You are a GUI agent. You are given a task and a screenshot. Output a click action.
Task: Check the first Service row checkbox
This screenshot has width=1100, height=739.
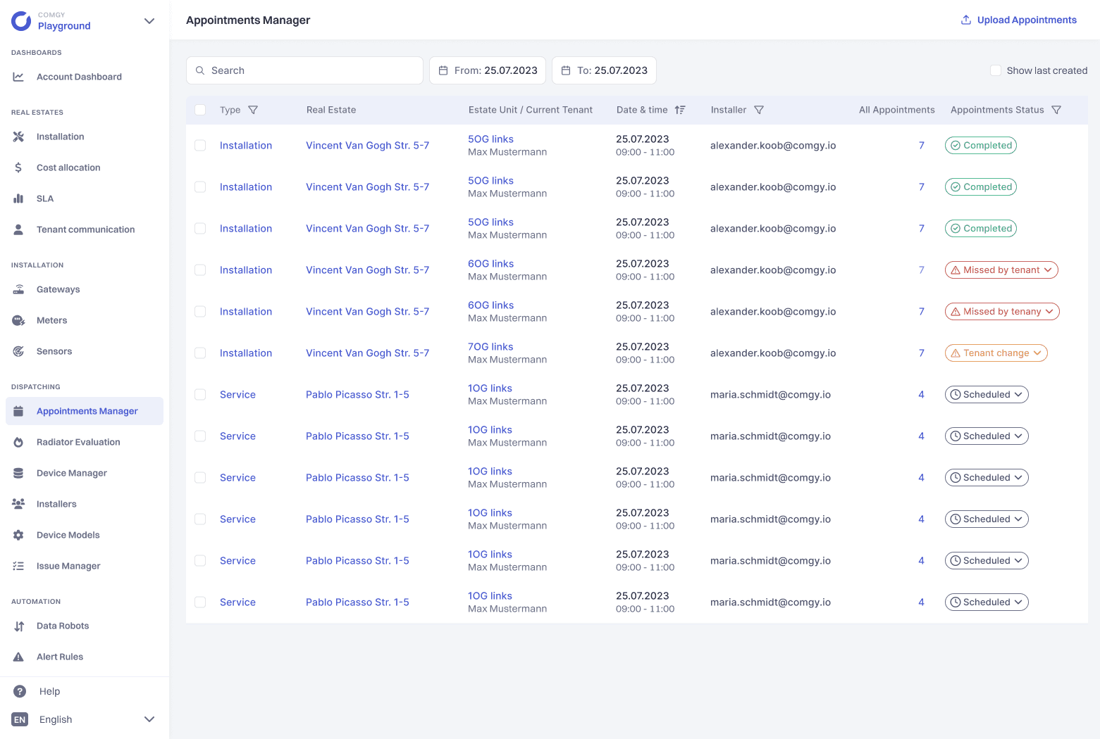[x=200, y=394]
